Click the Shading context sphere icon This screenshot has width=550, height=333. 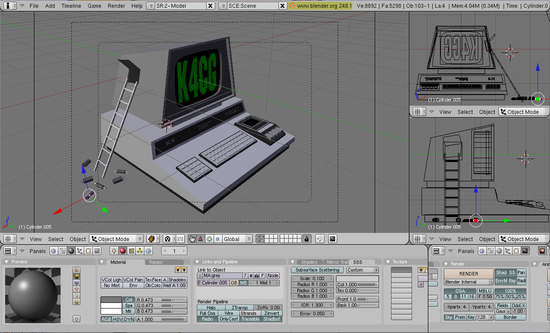(71, 251)
